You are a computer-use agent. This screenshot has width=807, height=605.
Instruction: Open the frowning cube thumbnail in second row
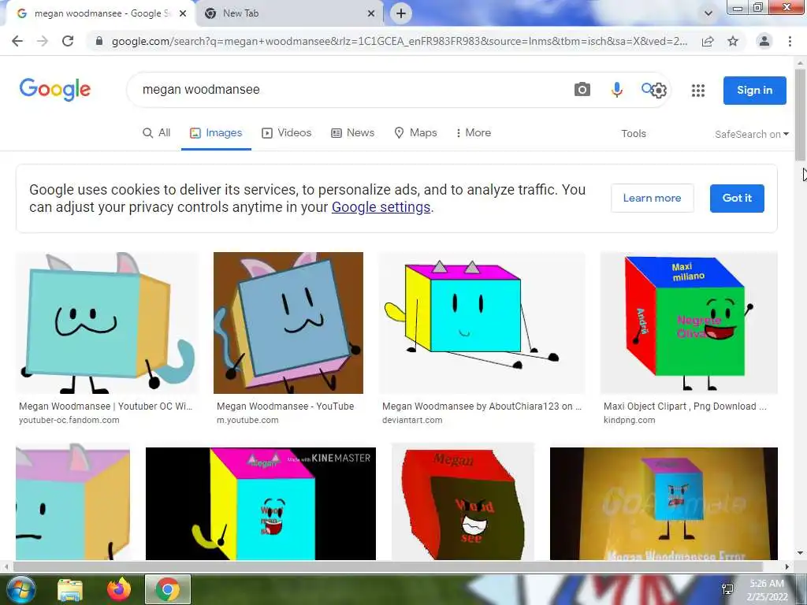coord(73,502)
